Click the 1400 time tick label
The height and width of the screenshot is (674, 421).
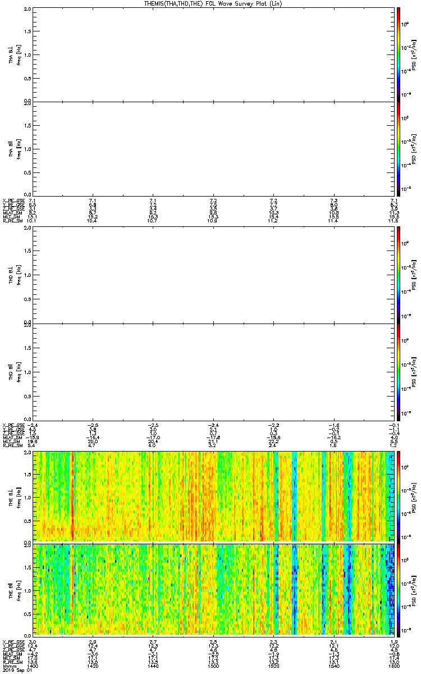[x=34, y=666]
